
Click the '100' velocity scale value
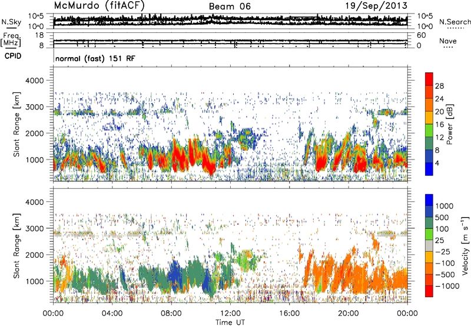[x=442, y=229]
